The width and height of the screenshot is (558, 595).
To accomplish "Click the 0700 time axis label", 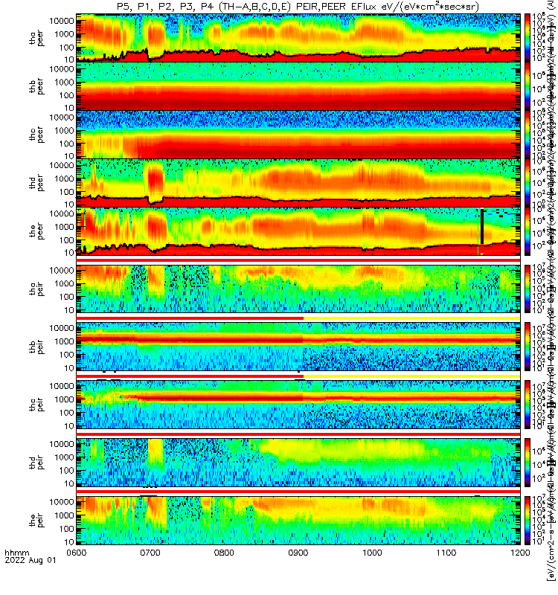I will click(x=150, y=552).
